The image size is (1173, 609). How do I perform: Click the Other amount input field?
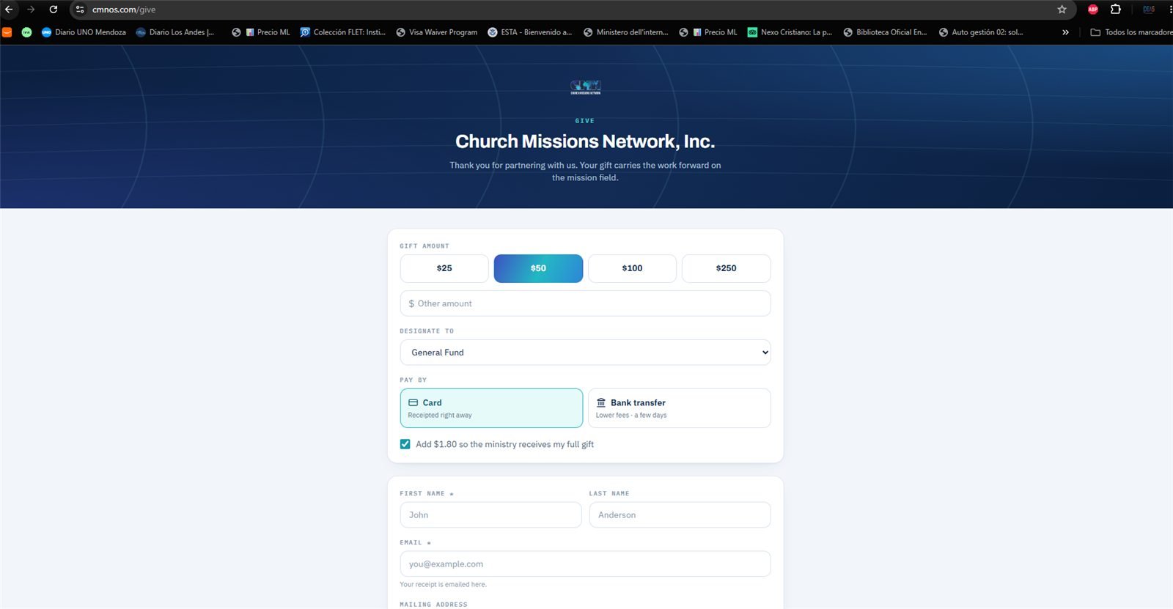click(585, 303)
